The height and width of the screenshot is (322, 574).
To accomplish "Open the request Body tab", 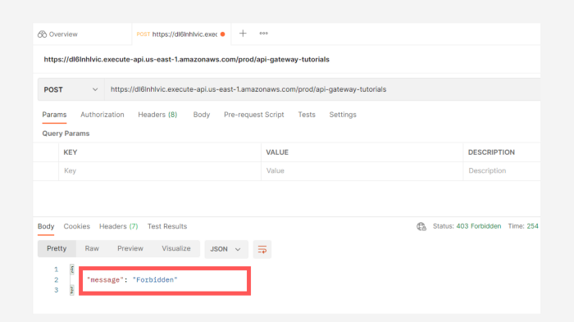I will tap(202, 115).
